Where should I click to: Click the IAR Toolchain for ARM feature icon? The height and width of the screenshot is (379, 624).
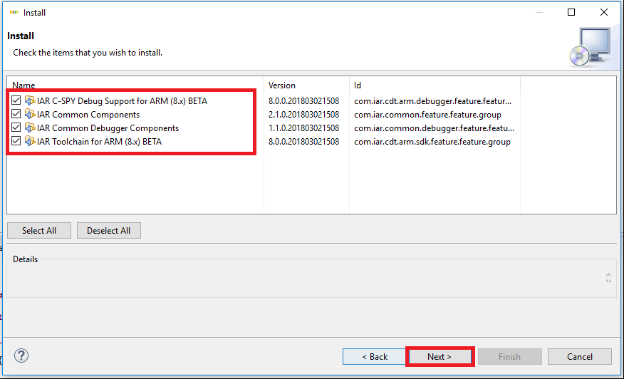pos(30,141)
